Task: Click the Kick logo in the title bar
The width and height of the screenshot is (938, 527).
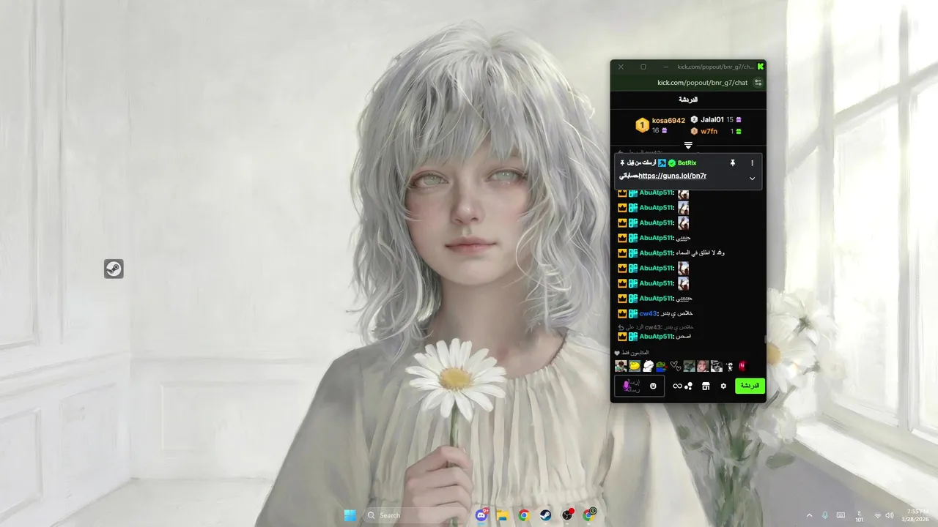Action: click(x=761, y=67)
